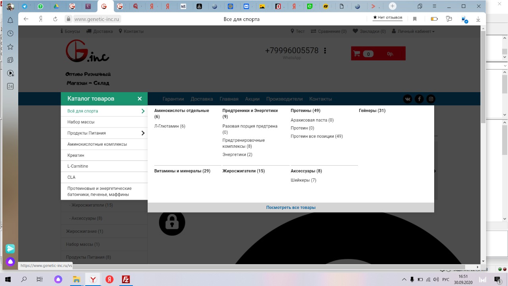
Task: Open Л-Глютамин (6) subcategory
Action: tap(170, 126)
